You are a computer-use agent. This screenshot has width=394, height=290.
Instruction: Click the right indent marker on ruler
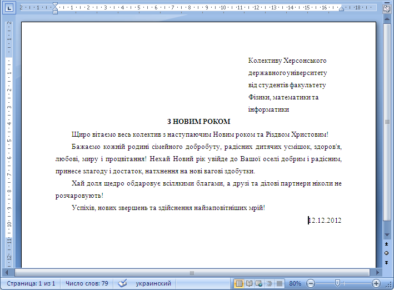[341, 9]
